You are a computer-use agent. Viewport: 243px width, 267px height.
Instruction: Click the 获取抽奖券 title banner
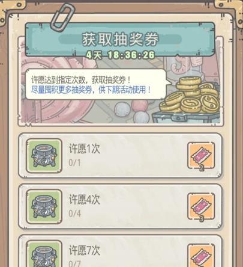click(x=120, y=39)
